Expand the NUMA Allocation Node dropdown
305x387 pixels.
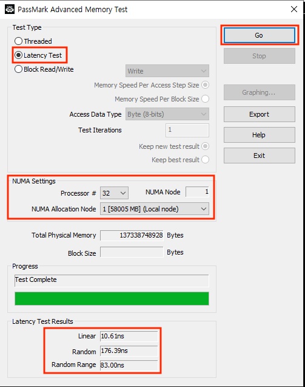click(x=155, y=209)
